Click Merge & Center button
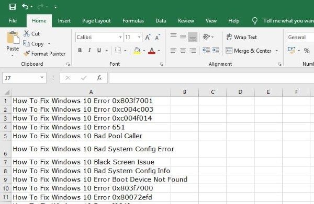This screenshot has height=204, width=314. 249,51
